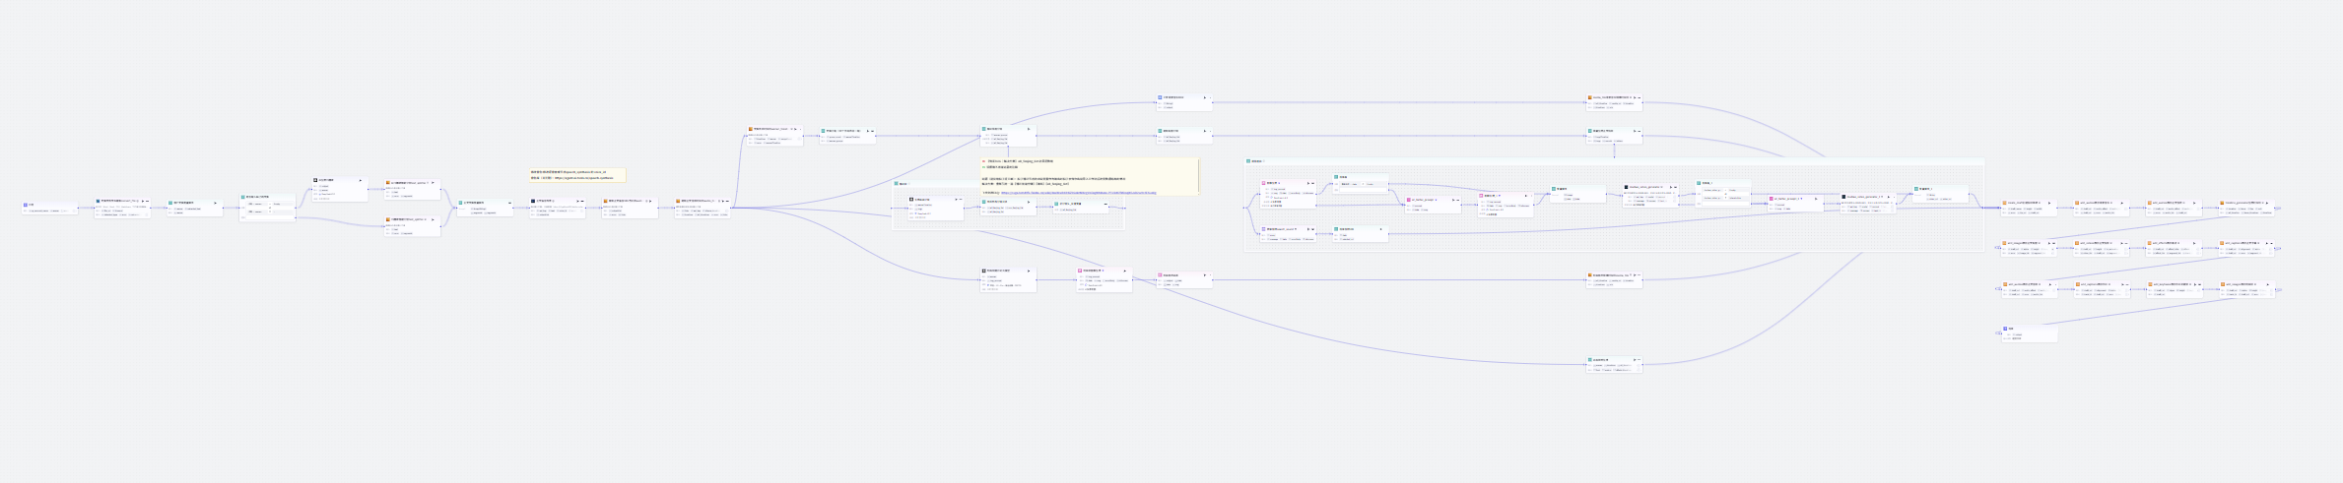Viewport: 2343px width, 483px height.
Task: Click the pink ai_better_prompt_1 node icon
Action: pyautogui.click(x=1771, y=199)
